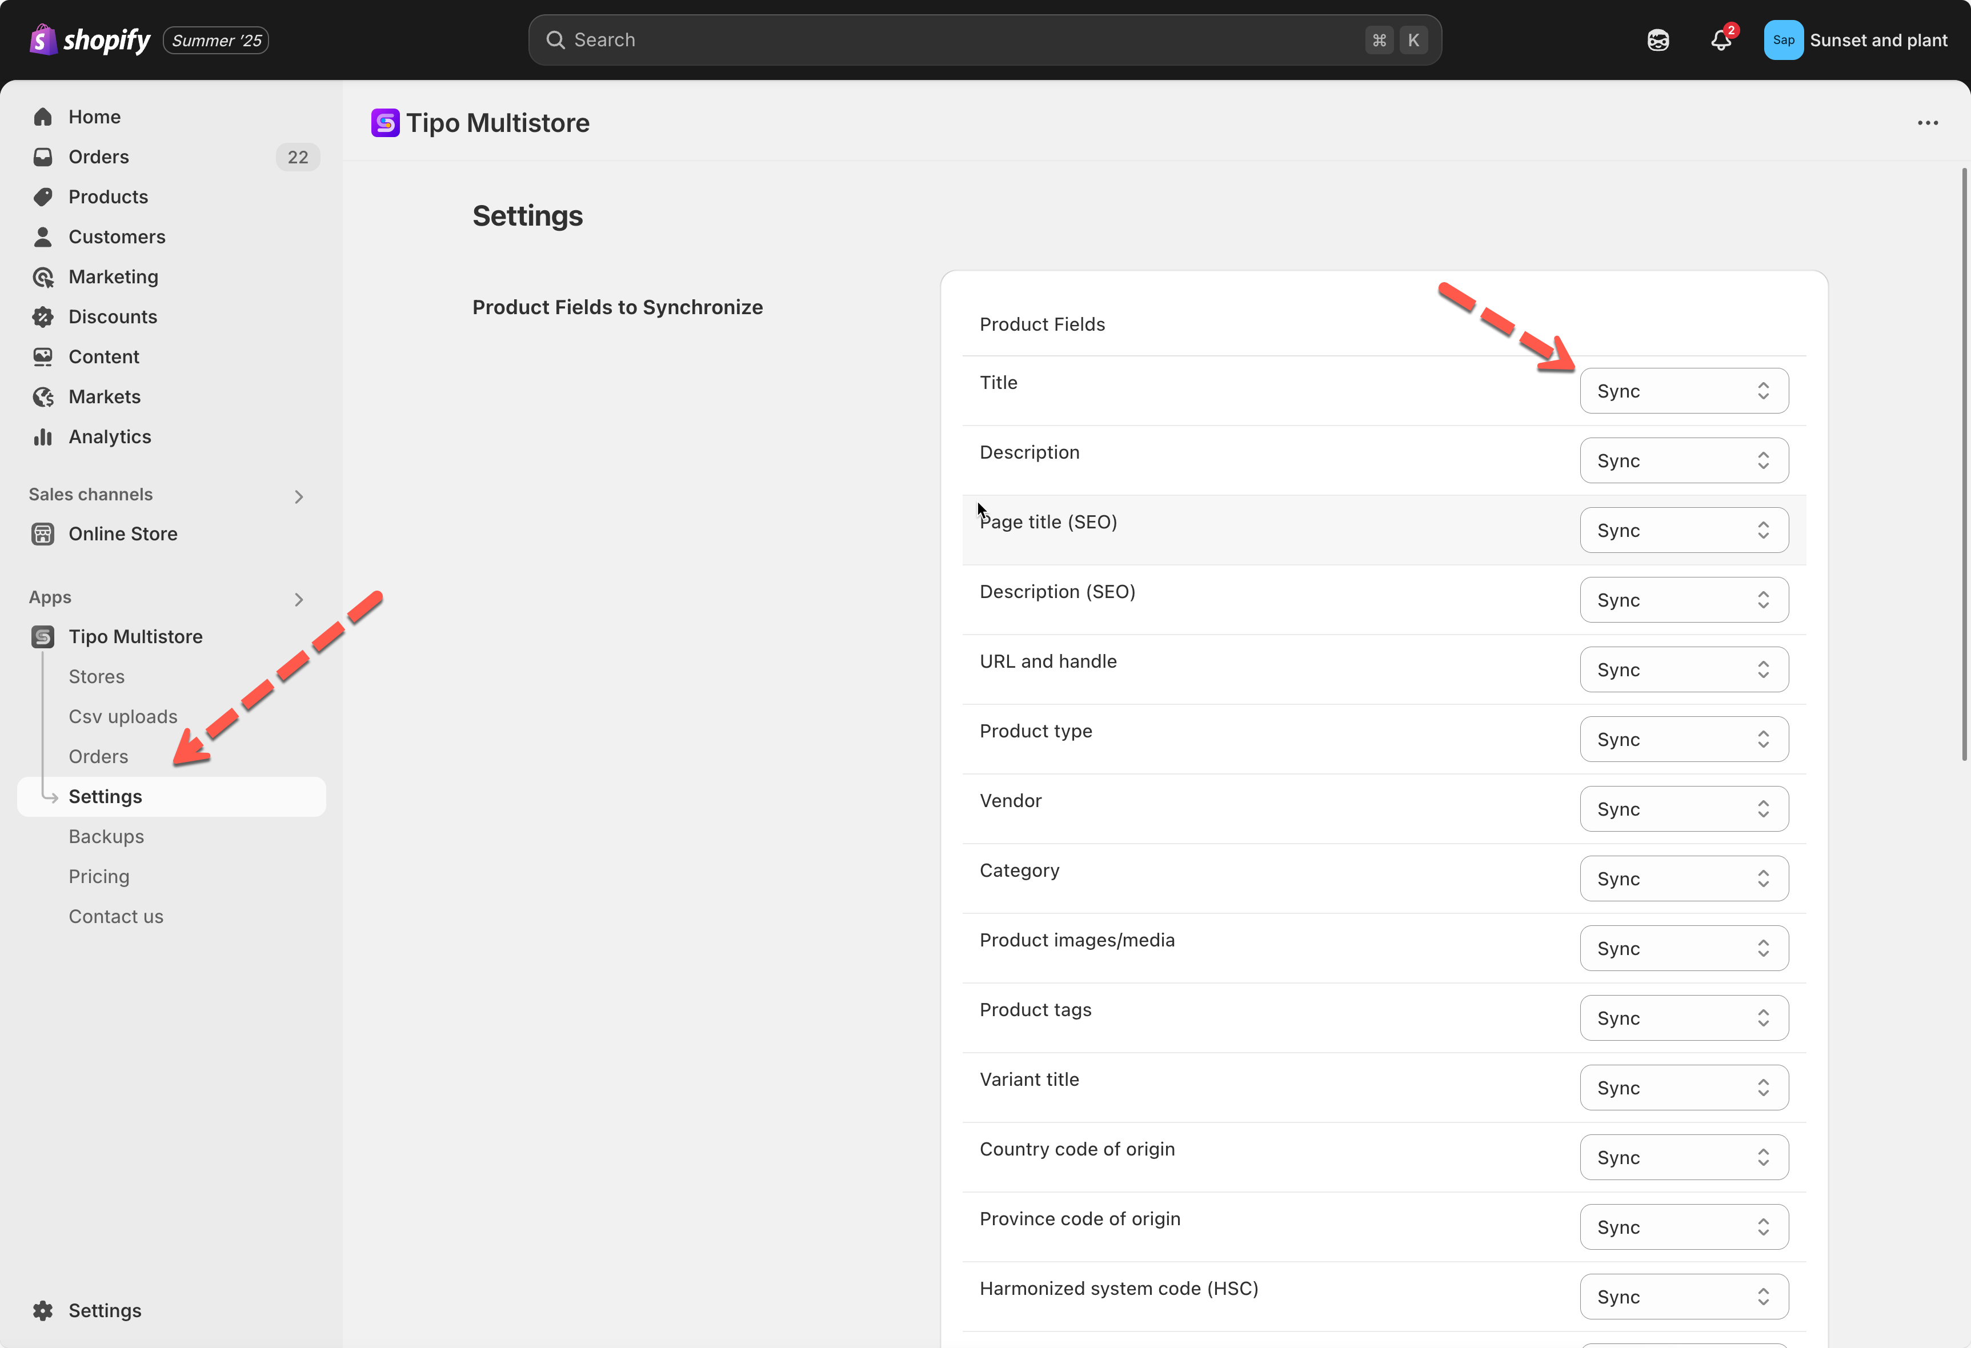Viewport: 1971px width, 1348px height.
Task: Open the three-dot page menu
Action: [x=1928, y=123]
